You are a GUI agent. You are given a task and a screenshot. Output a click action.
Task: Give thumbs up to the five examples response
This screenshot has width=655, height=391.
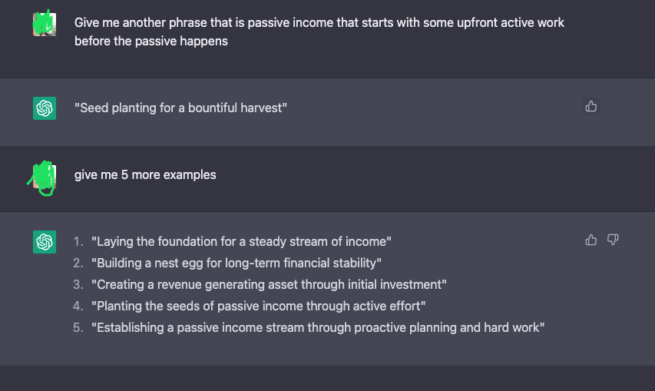(590, 240)
